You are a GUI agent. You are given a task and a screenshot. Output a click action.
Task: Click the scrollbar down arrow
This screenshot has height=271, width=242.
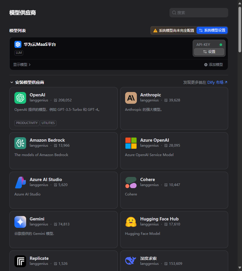pyautogui.click(x=240, y=268)
